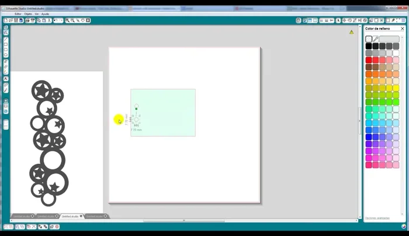The image size is (409, 236).
Task: Choose the black fill color swatch
Action: [369, 46]
